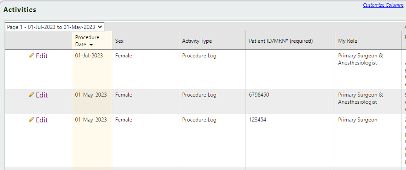
Task: Select empty Patient ID cell in first row
Action: tap(290, 69)
